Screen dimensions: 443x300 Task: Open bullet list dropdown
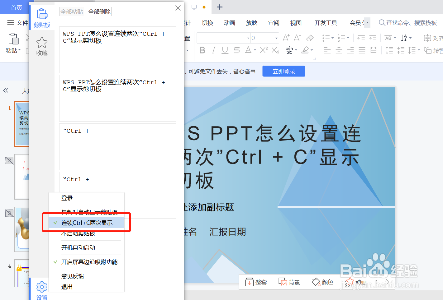pyautogui.click(x=332, y=38)
